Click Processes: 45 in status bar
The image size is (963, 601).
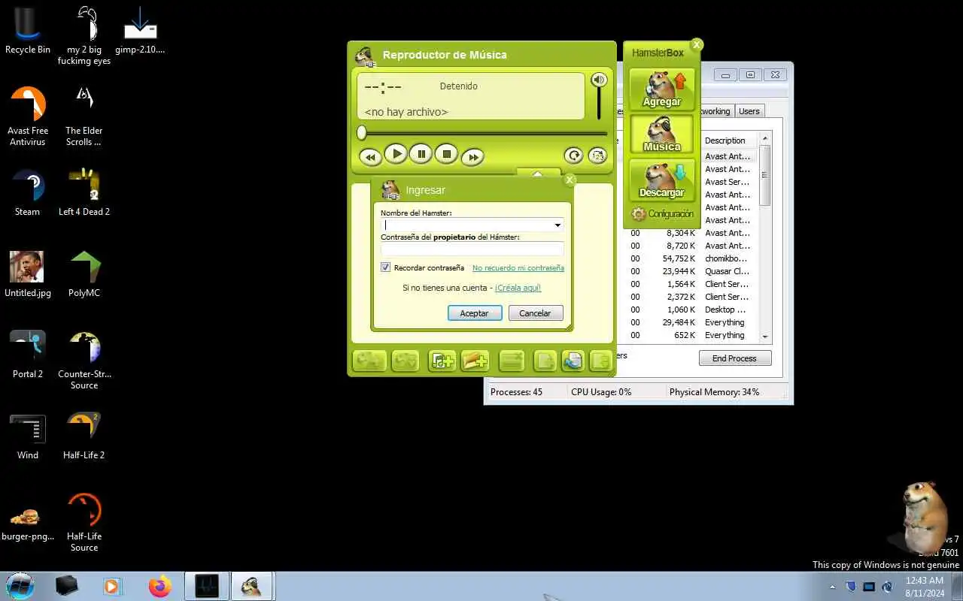click(516, 392)
